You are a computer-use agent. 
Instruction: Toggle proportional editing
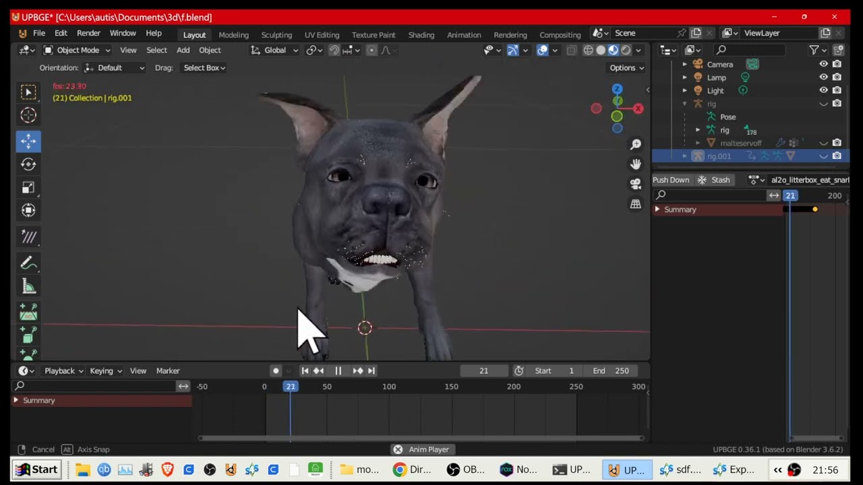point(371,50)
